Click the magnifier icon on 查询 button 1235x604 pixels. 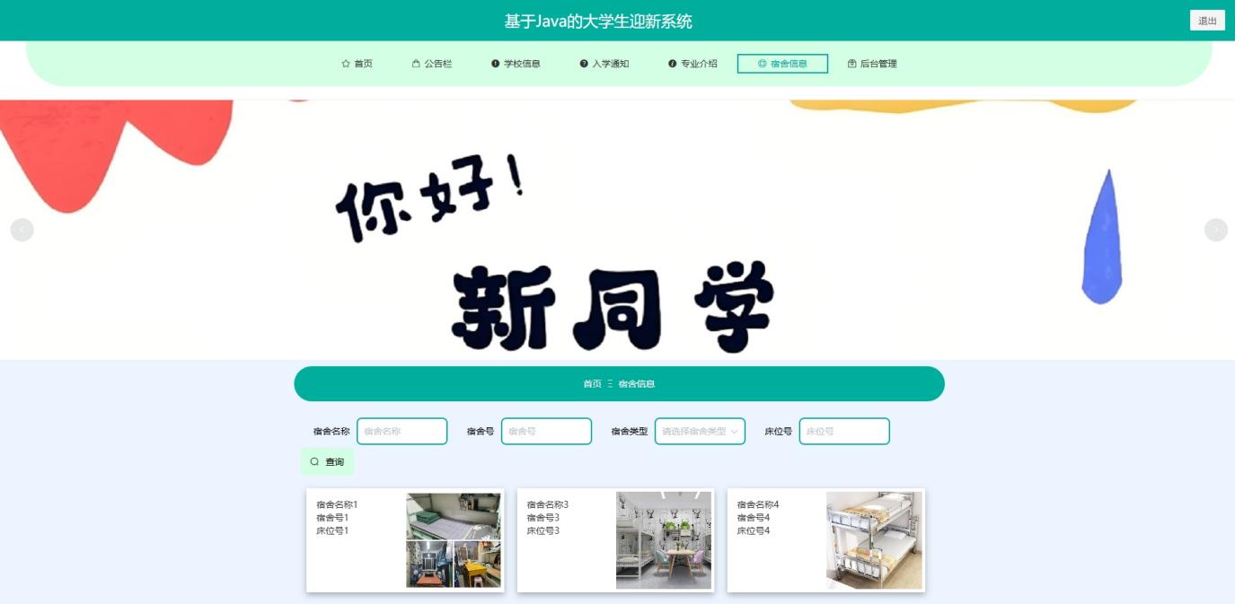click(314, 461)
